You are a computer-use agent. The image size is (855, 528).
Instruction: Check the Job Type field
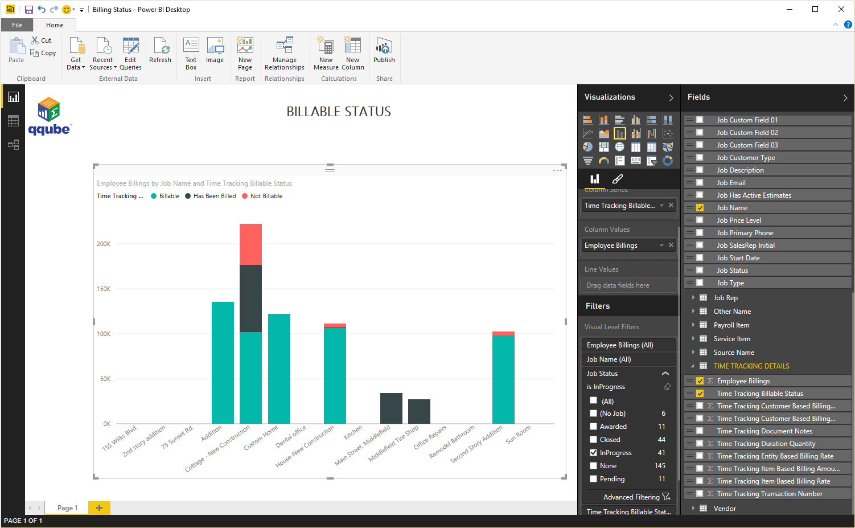pyautogui.click(x=700, y=283)
